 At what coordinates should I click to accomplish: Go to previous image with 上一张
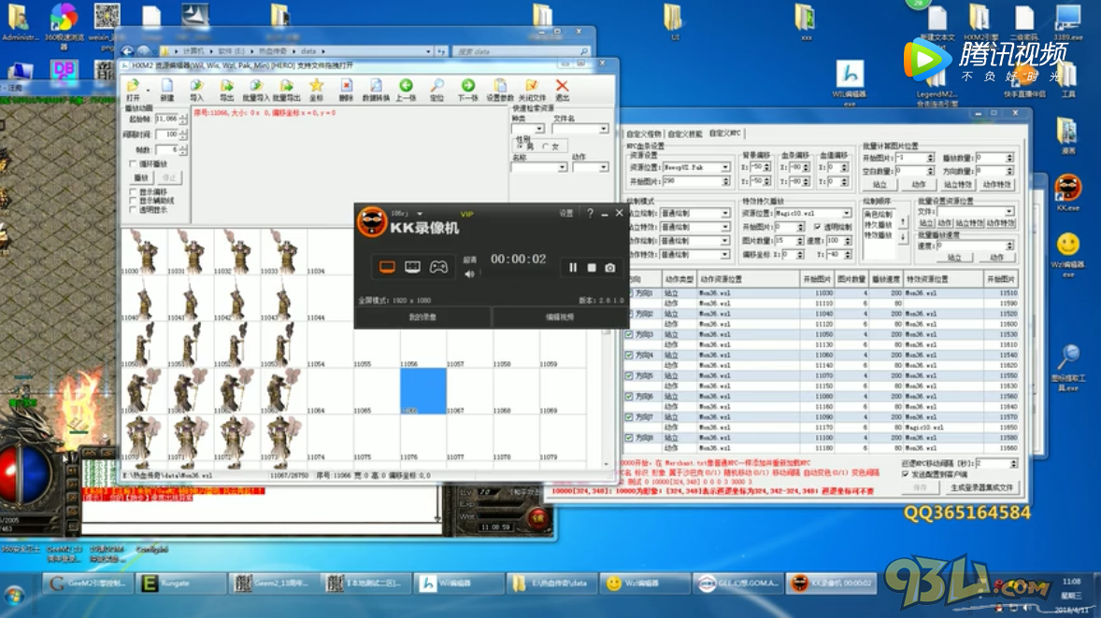pos(406,89)
